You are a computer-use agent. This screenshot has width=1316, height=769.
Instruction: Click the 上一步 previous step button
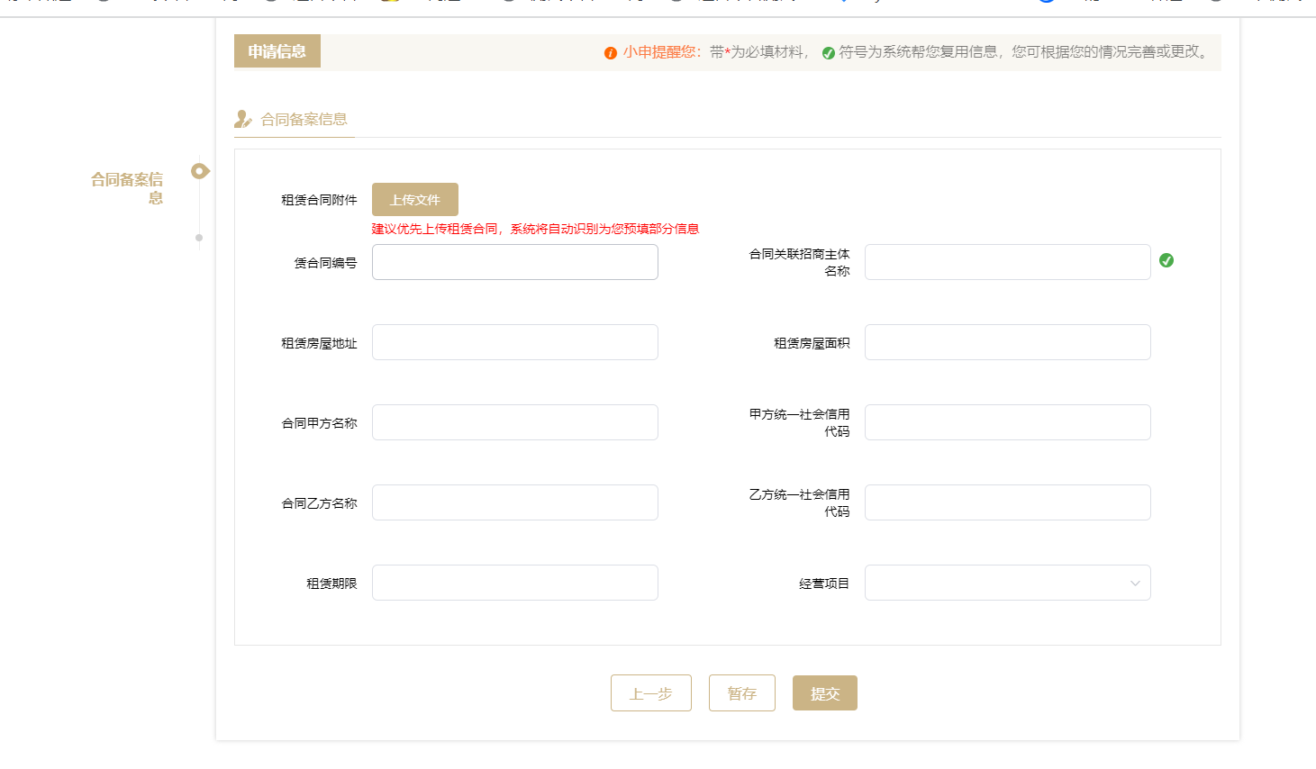(650, 692)
